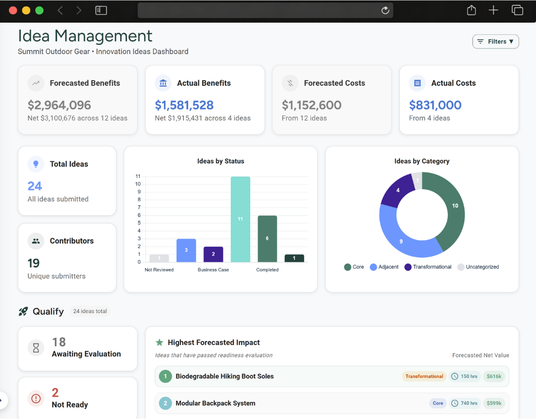
Task: Toggle the browser sidebar icon
Action: coord(101,11)
